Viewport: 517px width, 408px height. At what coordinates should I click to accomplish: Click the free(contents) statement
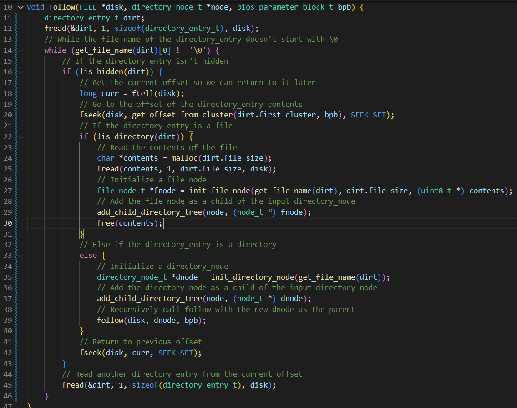129,223
